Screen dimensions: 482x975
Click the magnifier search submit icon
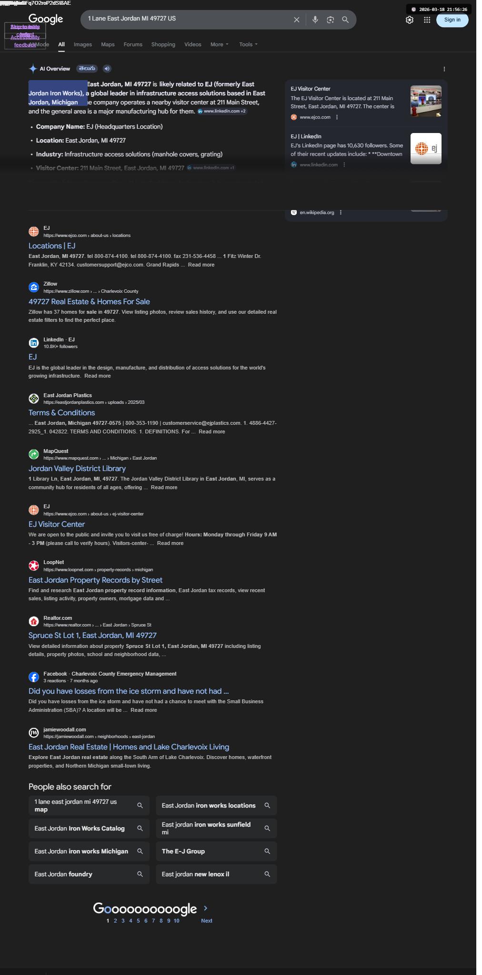345,20
